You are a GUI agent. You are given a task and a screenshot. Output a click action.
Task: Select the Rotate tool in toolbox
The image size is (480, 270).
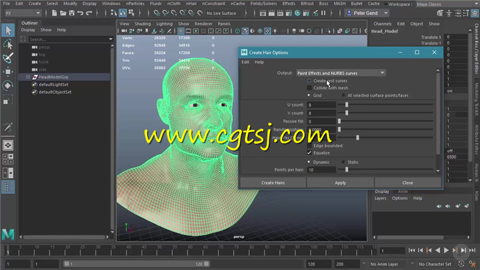[8, 85]
